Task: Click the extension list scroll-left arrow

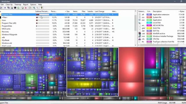Action: coord(139,45)
